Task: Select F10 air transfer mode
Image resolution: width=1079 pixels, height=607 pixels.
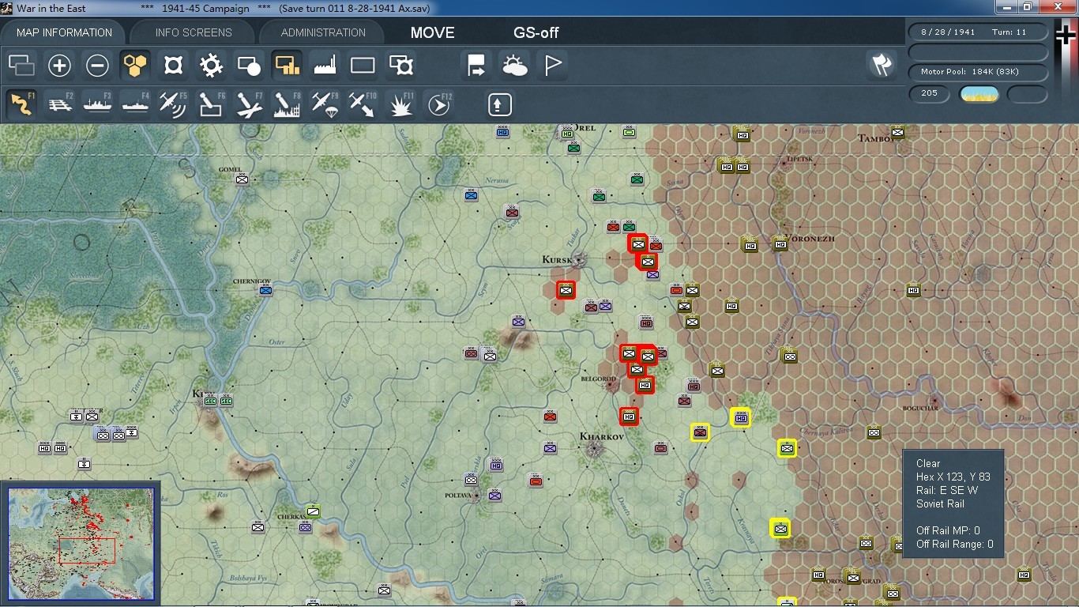Action: [x=363, y=104]
